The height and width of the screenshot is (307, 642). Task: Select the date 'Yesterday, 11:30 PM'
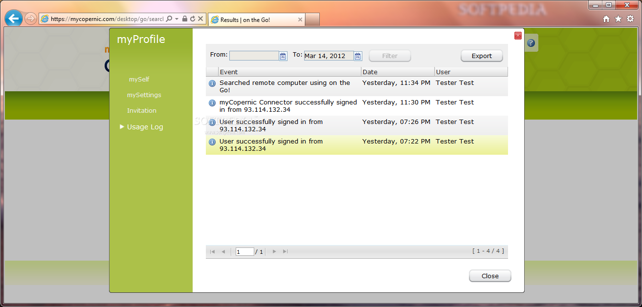tap(397, 102)
